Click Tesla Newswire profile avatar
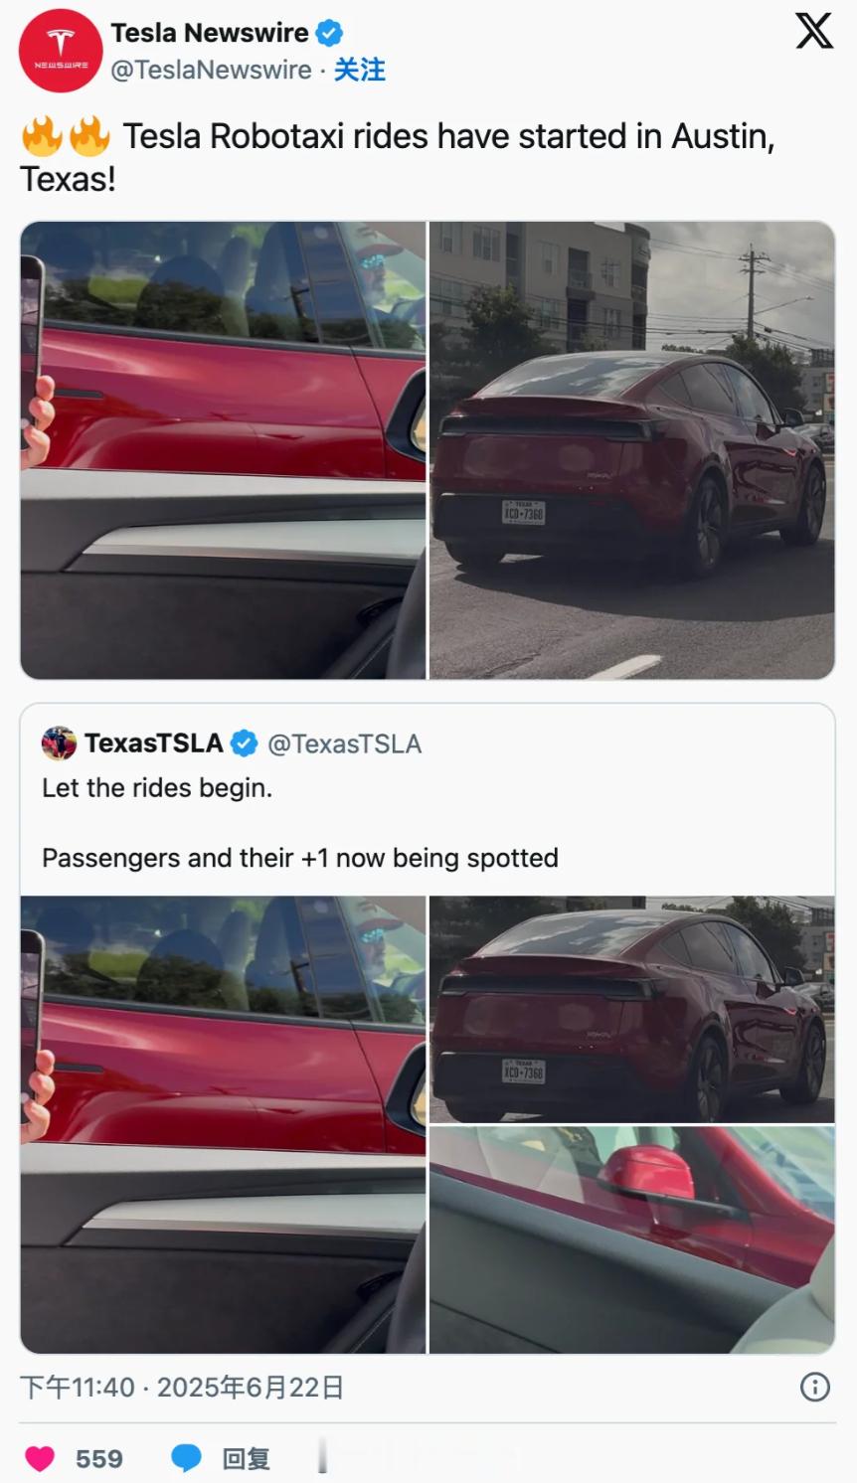Image resolution: width=857 pixels, height=1483 pixels. point(61,51)
